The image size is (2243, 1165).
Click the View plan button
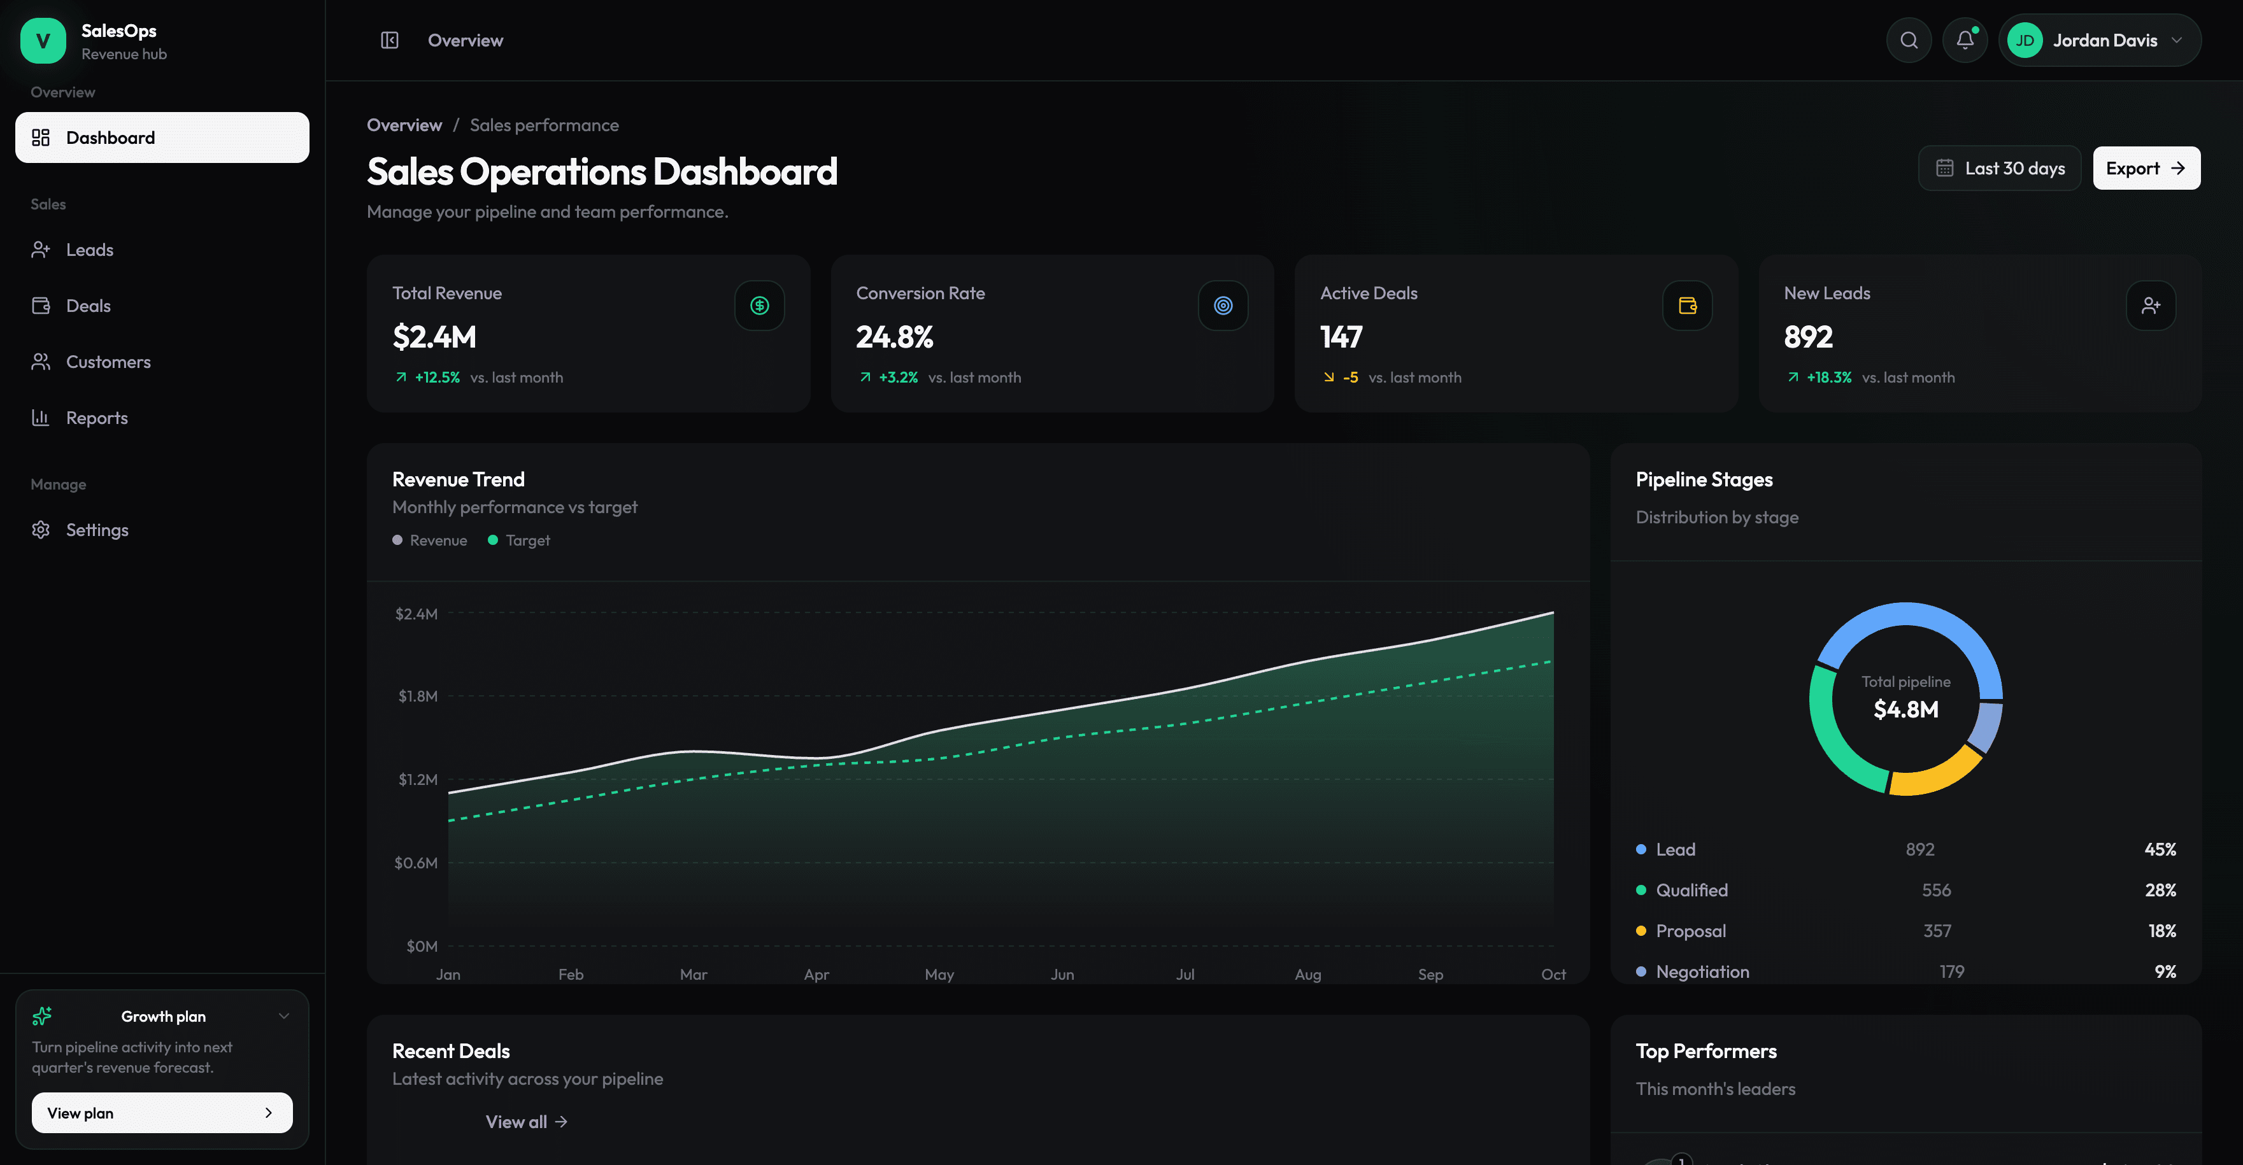162,1113
